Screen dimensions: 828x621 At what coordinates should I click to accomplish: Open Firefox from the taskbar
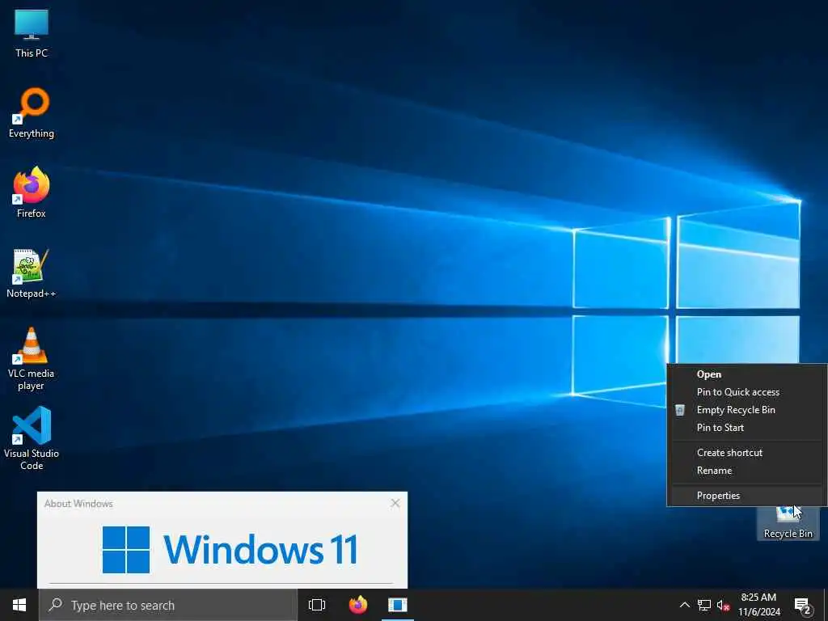[x=358, y=605]
